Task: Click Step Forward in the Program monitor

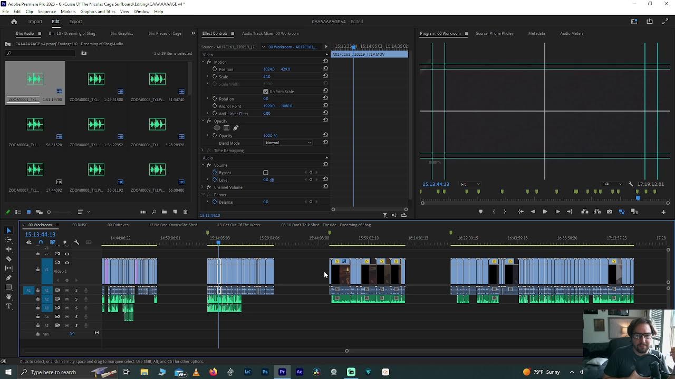Action: click(x=557, y=212)
